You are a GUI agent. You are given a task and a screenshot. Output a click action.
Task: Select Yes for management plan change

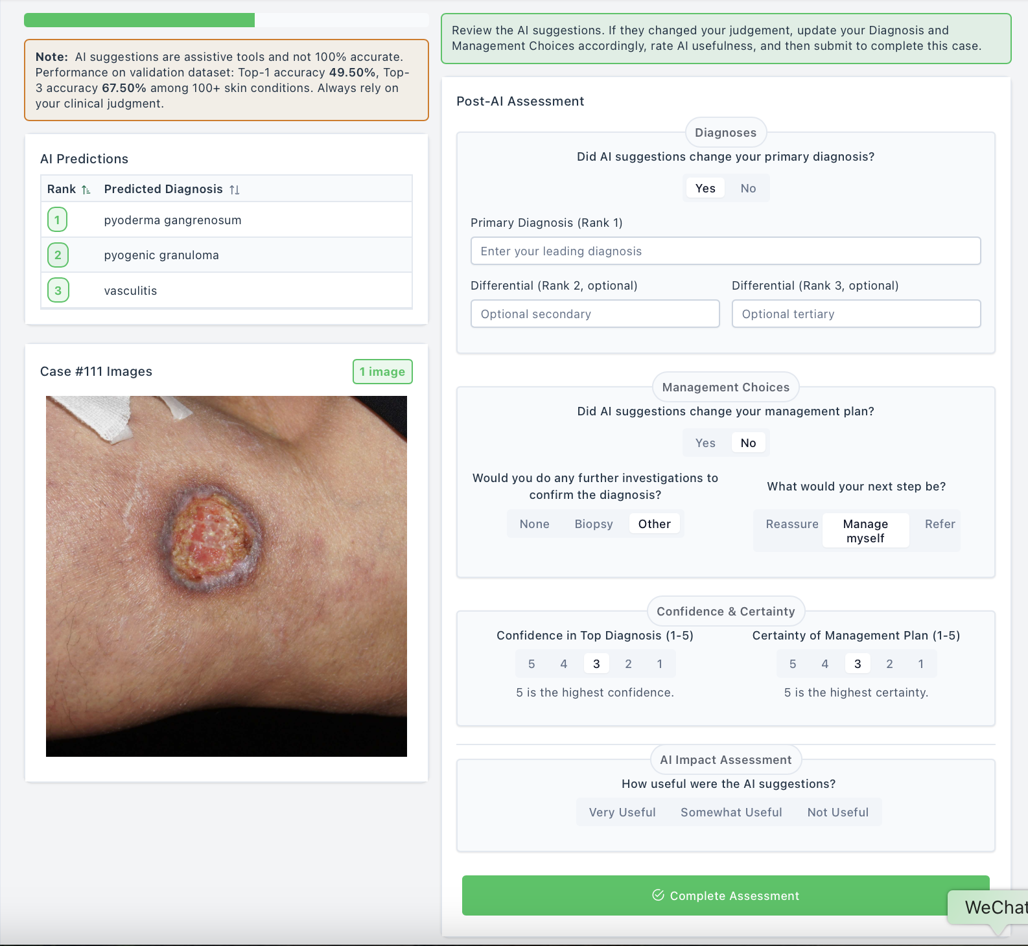[705, 443]
